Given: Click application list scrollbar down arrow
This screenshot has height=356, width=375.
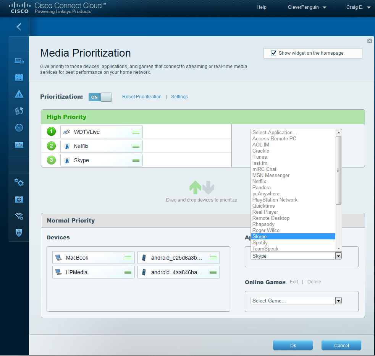Looking at the screenshot, I should (x=338, y=249).
